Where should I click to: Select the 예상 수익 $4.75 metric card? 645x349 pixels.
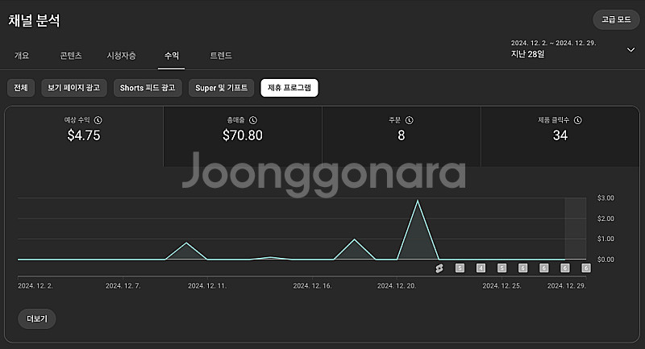point(84,136)
